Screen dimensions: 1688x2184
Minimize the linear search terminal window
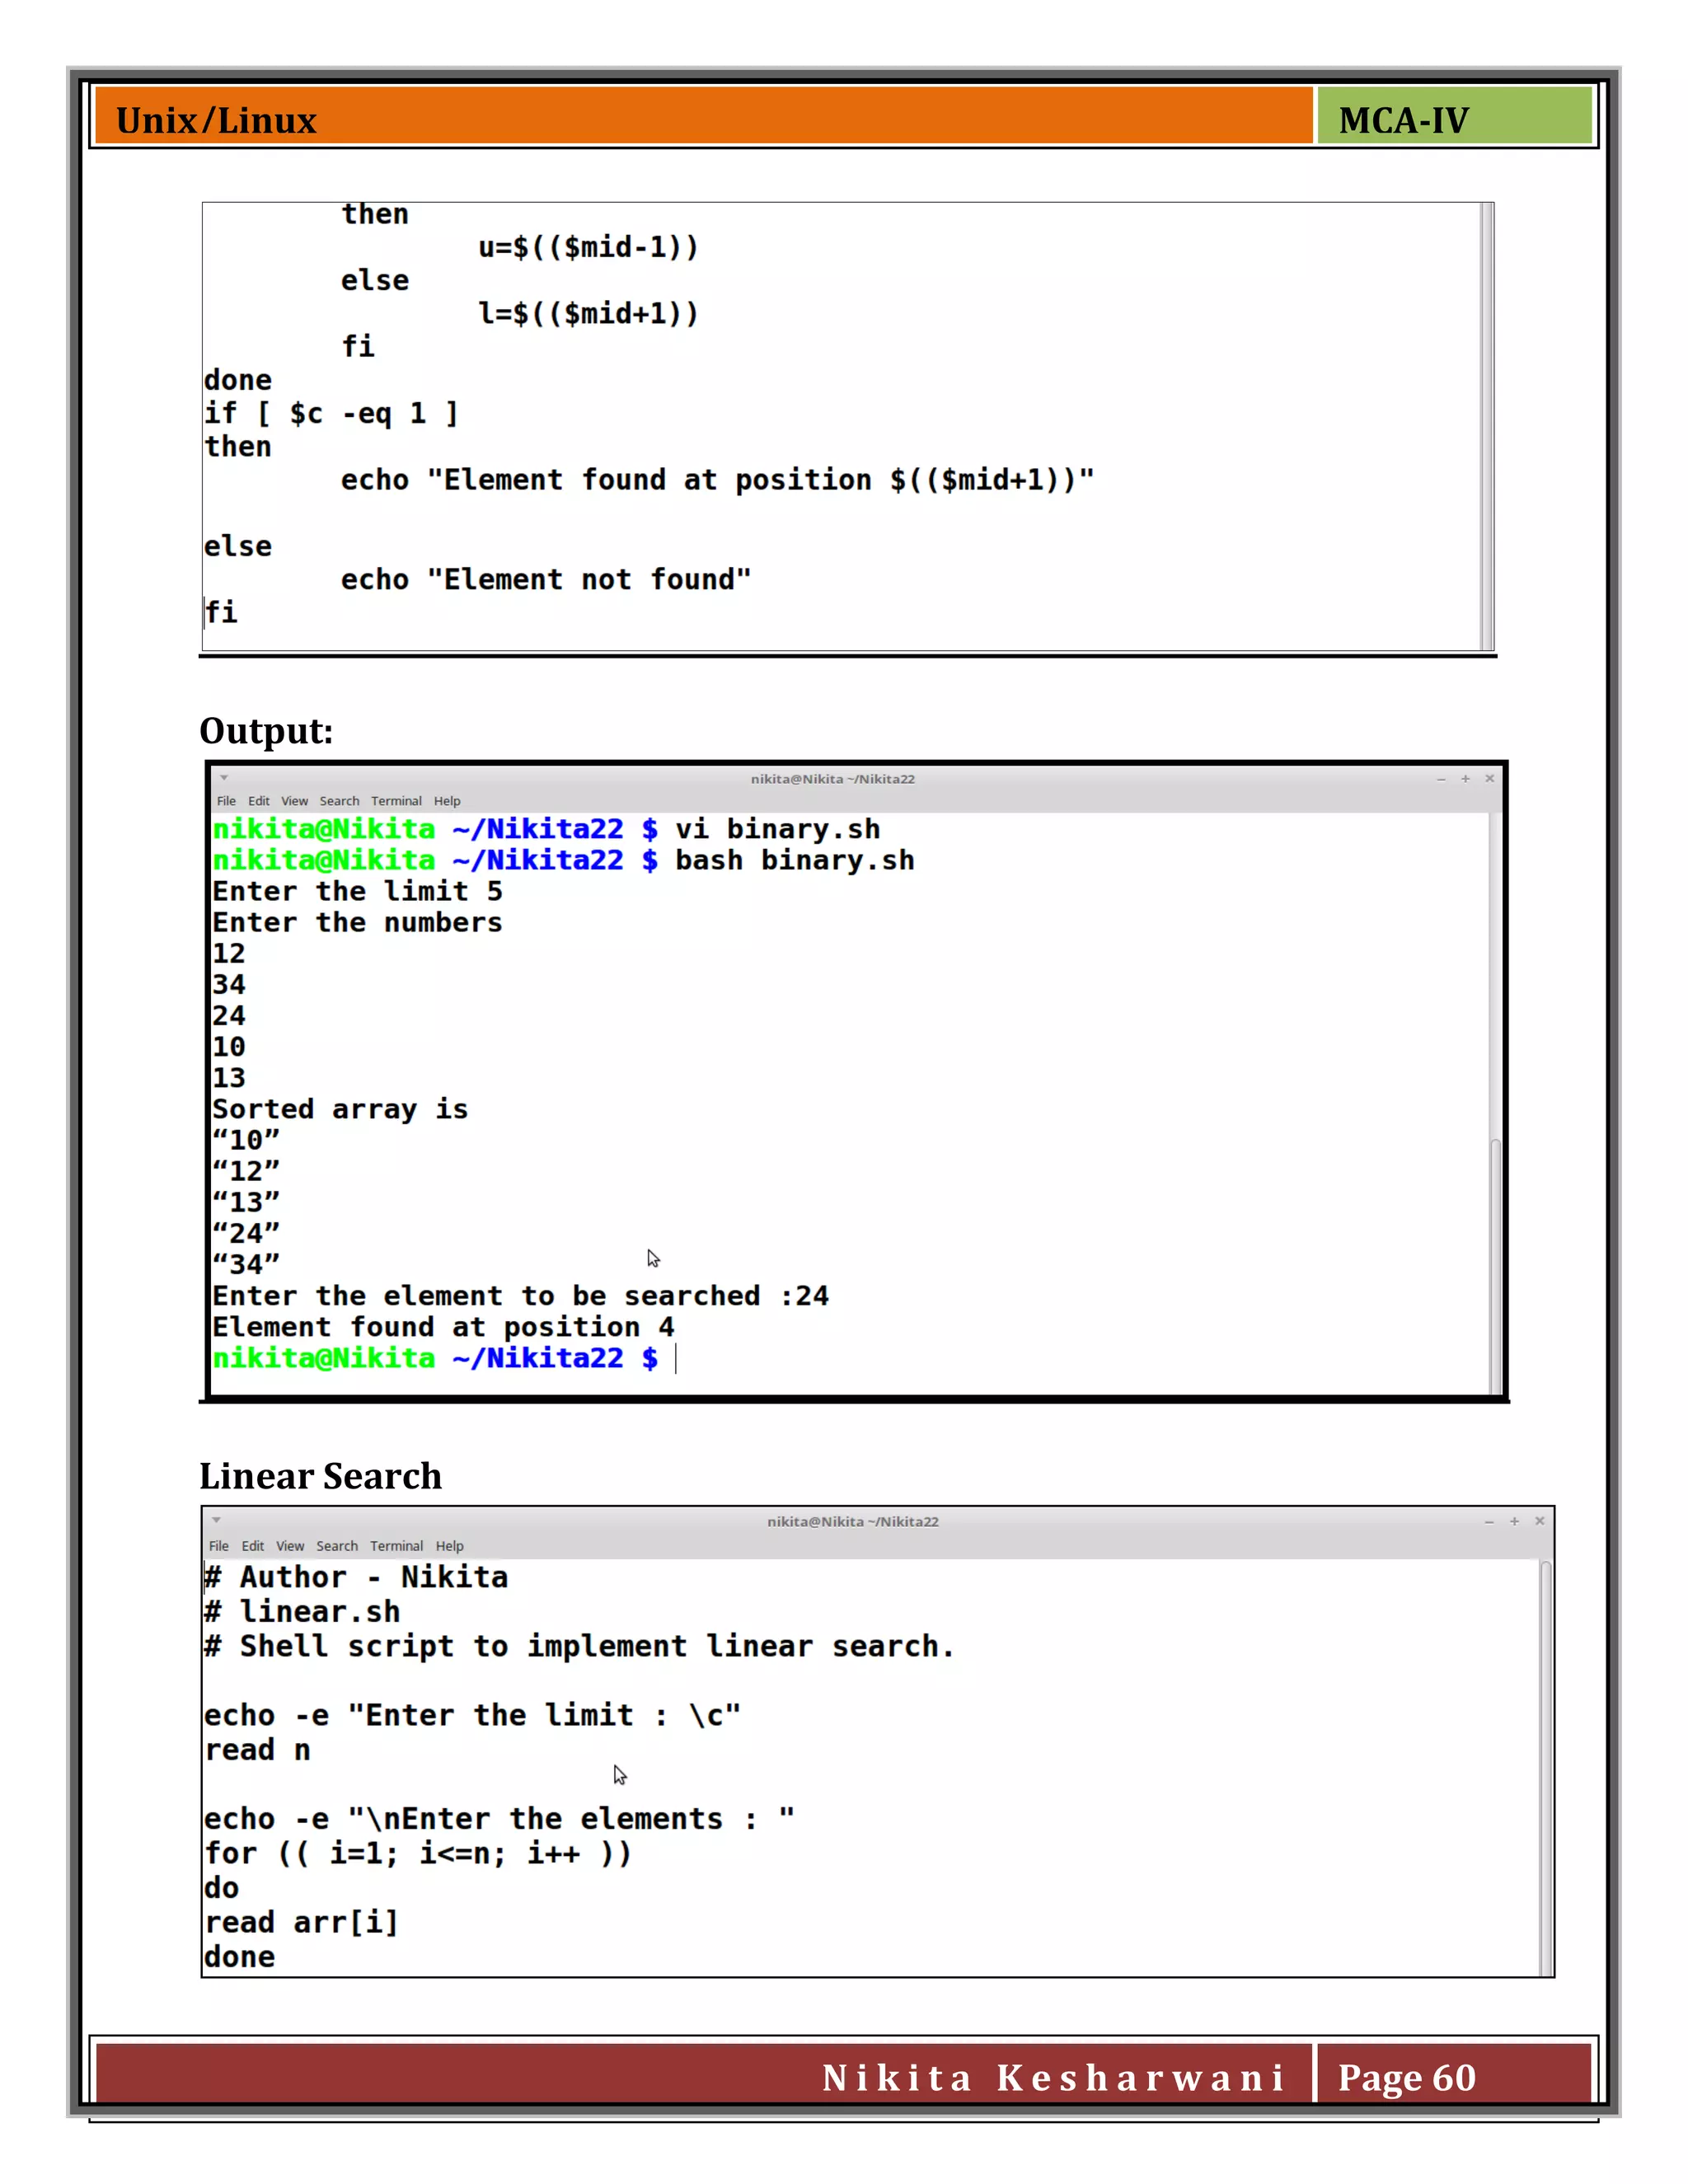(x=1489, y=1522)
